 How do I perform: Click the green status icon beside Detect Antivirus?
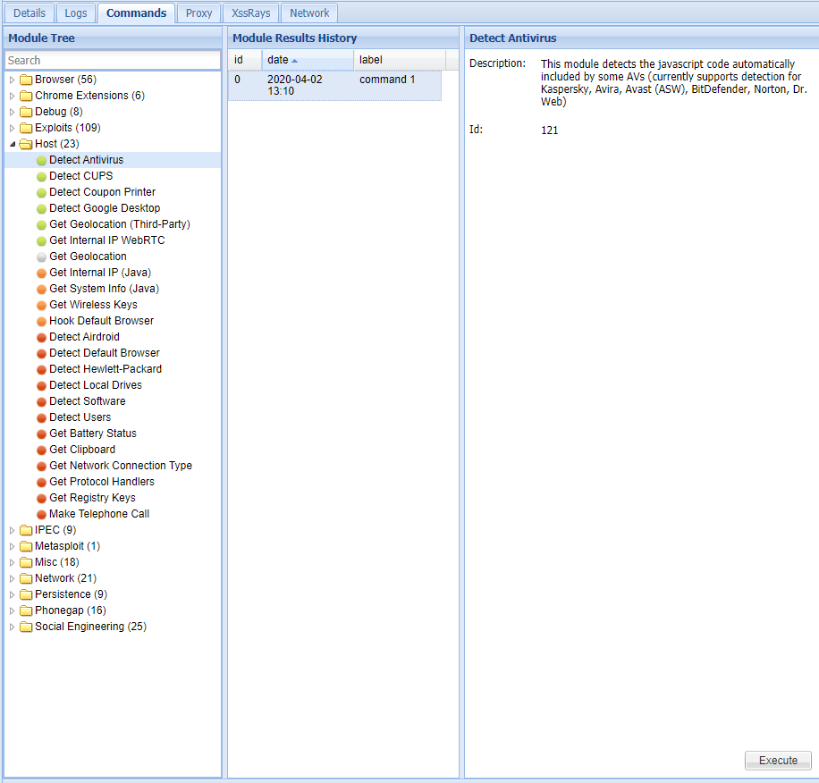[40, 159]
